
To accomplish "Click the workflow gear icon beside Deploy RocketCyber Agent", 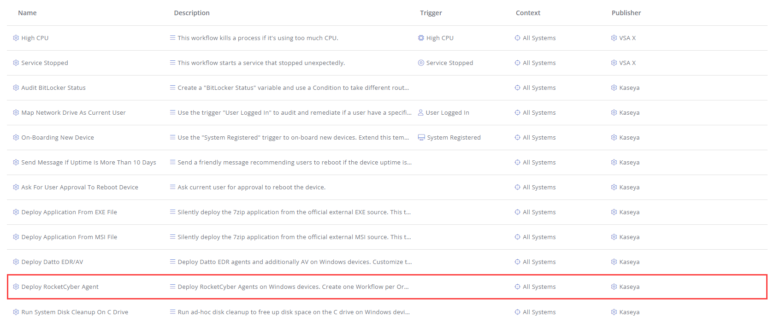I will click(x=16, y=287).
